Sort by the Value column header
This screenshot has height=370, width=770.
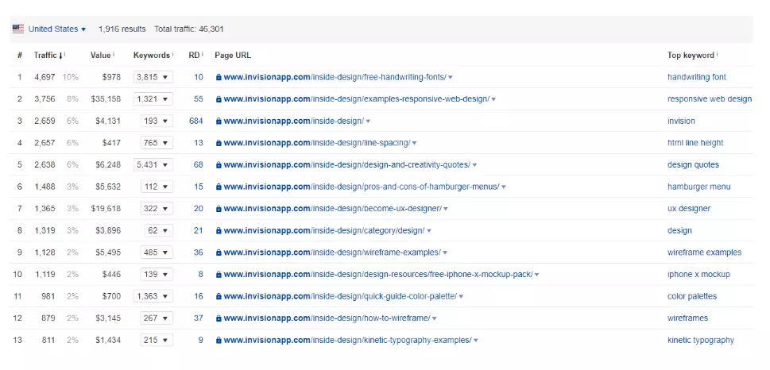point(100,55)
